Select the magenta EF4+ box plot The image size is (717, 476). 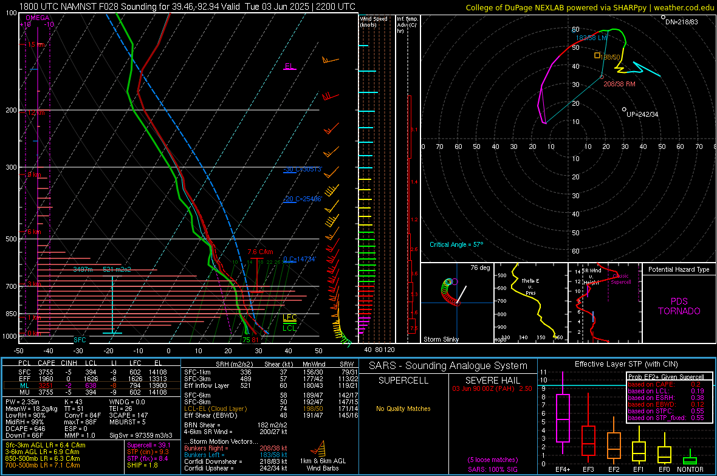pos(563,412)
